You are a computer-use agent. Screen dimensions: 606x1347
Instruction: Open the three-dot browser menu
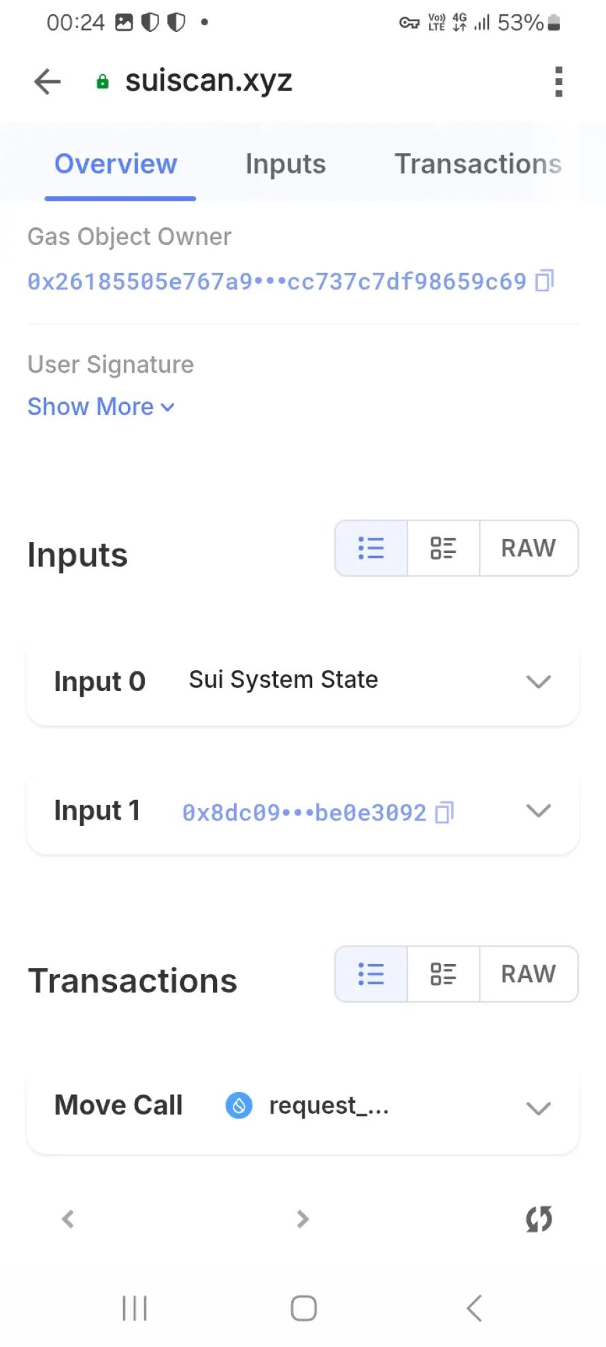(x=558, y=82)
